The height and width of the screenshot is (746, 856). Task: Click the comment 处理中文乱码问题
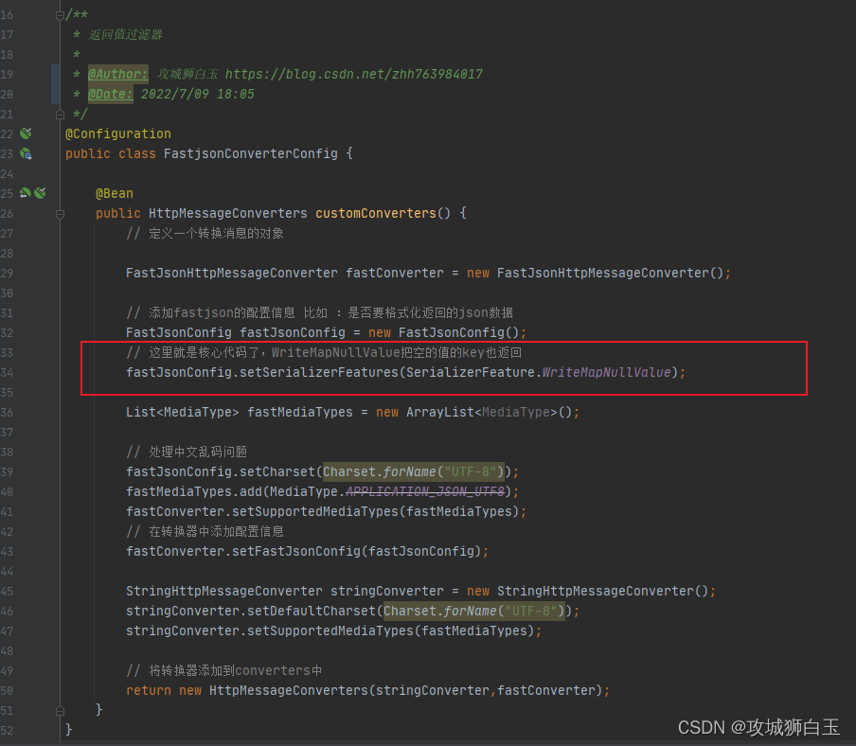(x=187, y=452)
